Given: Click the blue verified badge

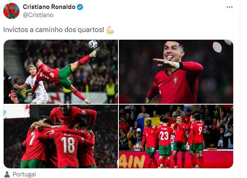Looking at the screenshot, I should (x=80, y=7).
